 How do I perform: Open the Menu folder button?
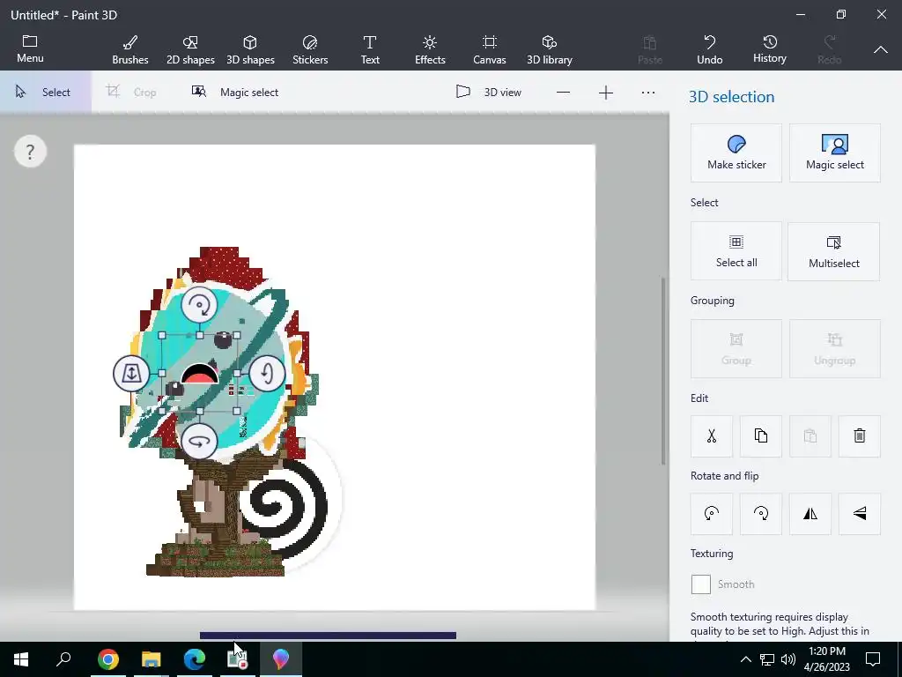[30, 49]
